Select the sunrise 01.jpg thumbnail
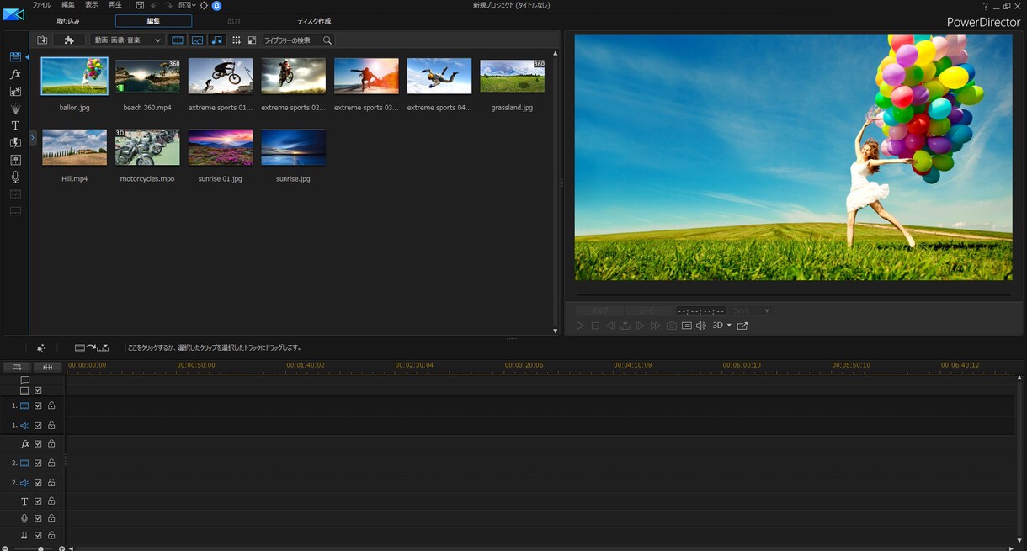 (221, 148)
